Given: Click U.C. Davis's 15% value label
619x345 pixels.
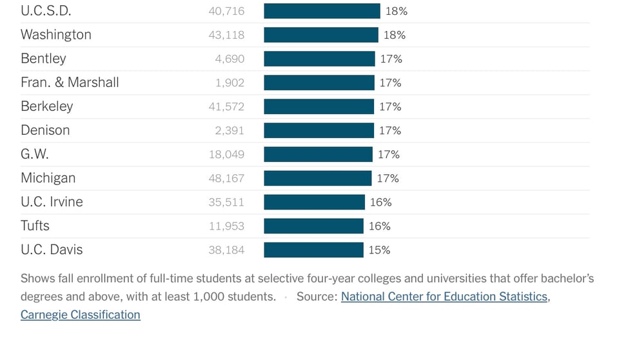Looking at the screenshot, I should point(379,250).
